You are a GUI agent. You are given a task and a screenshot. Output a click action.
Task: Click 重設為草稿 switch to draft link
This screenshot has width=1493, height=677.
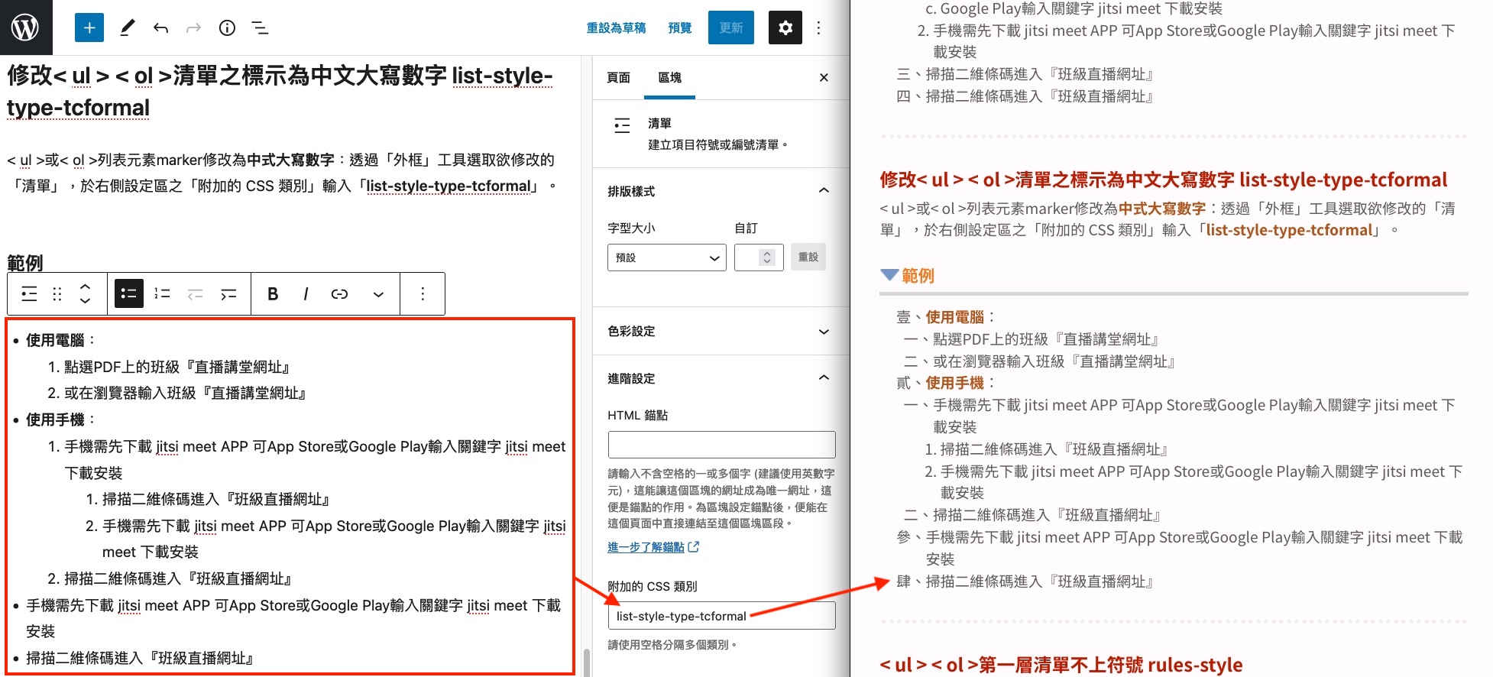[616, 28]
